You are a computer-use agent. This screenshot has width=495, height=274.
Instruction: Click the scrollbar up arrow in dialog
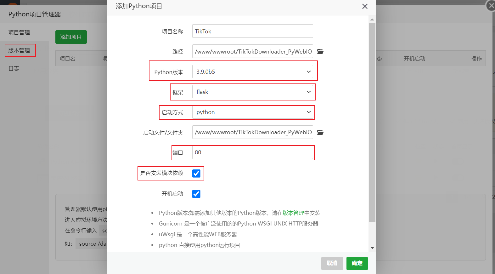(372, 20)
